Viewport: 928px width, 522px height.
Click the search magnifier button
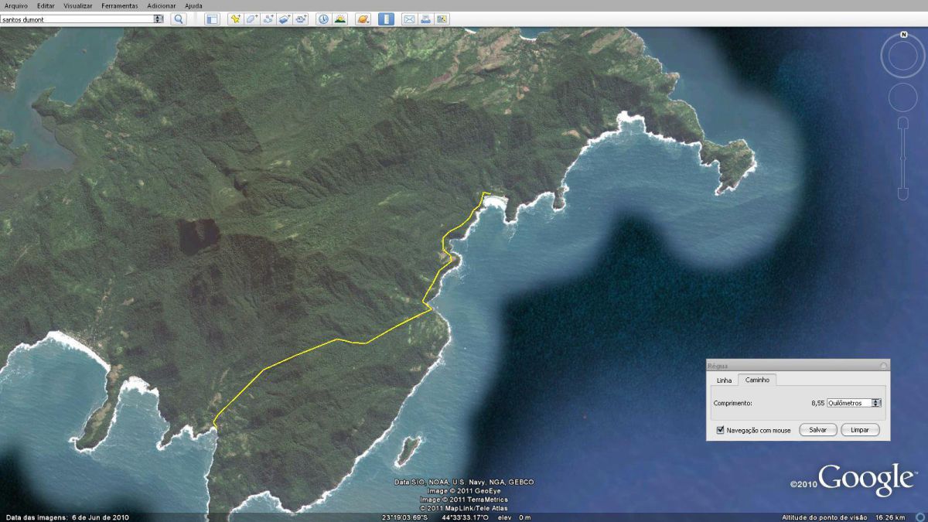pos(179,19)
